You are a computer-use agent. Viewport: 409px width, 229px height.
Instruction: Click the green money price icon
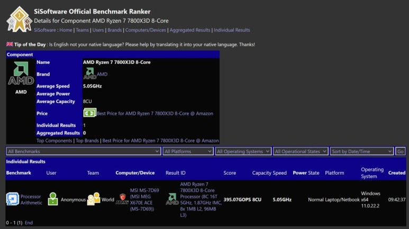click(89, 113)
